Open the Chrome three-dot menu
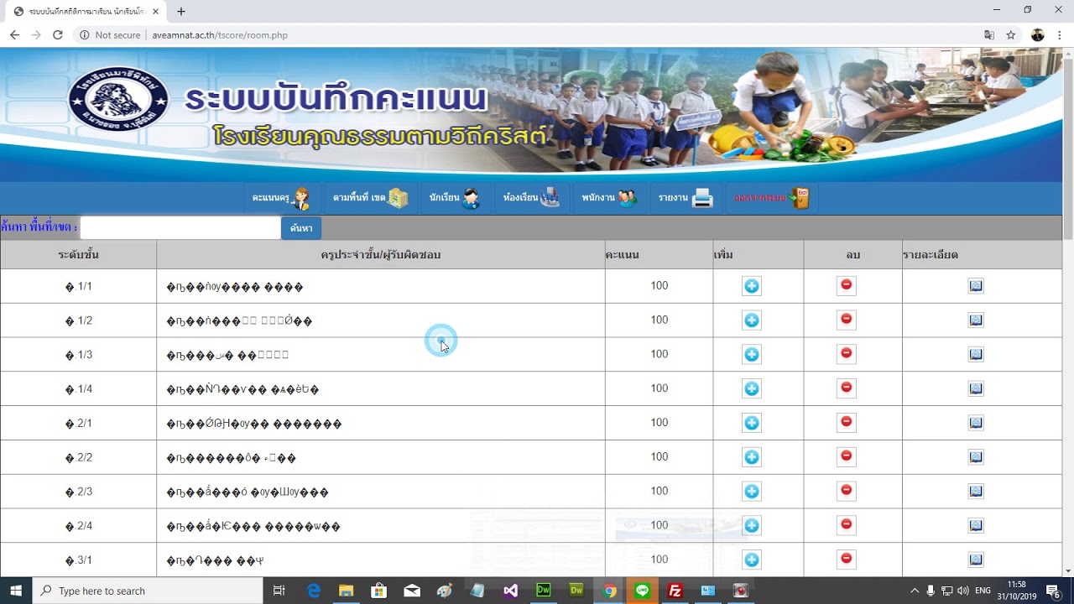This screenshot has height=604, width=1074. [1060, 35]
